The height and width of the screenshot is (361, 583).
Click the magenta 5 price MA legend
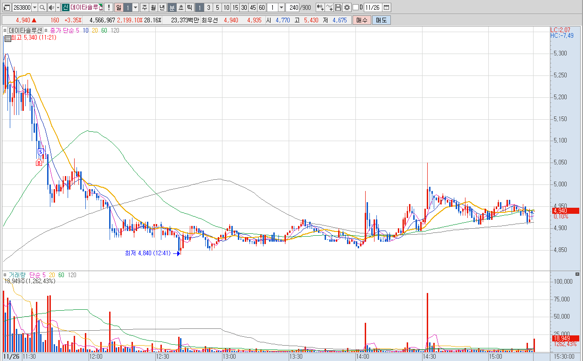tap(78, 30)
